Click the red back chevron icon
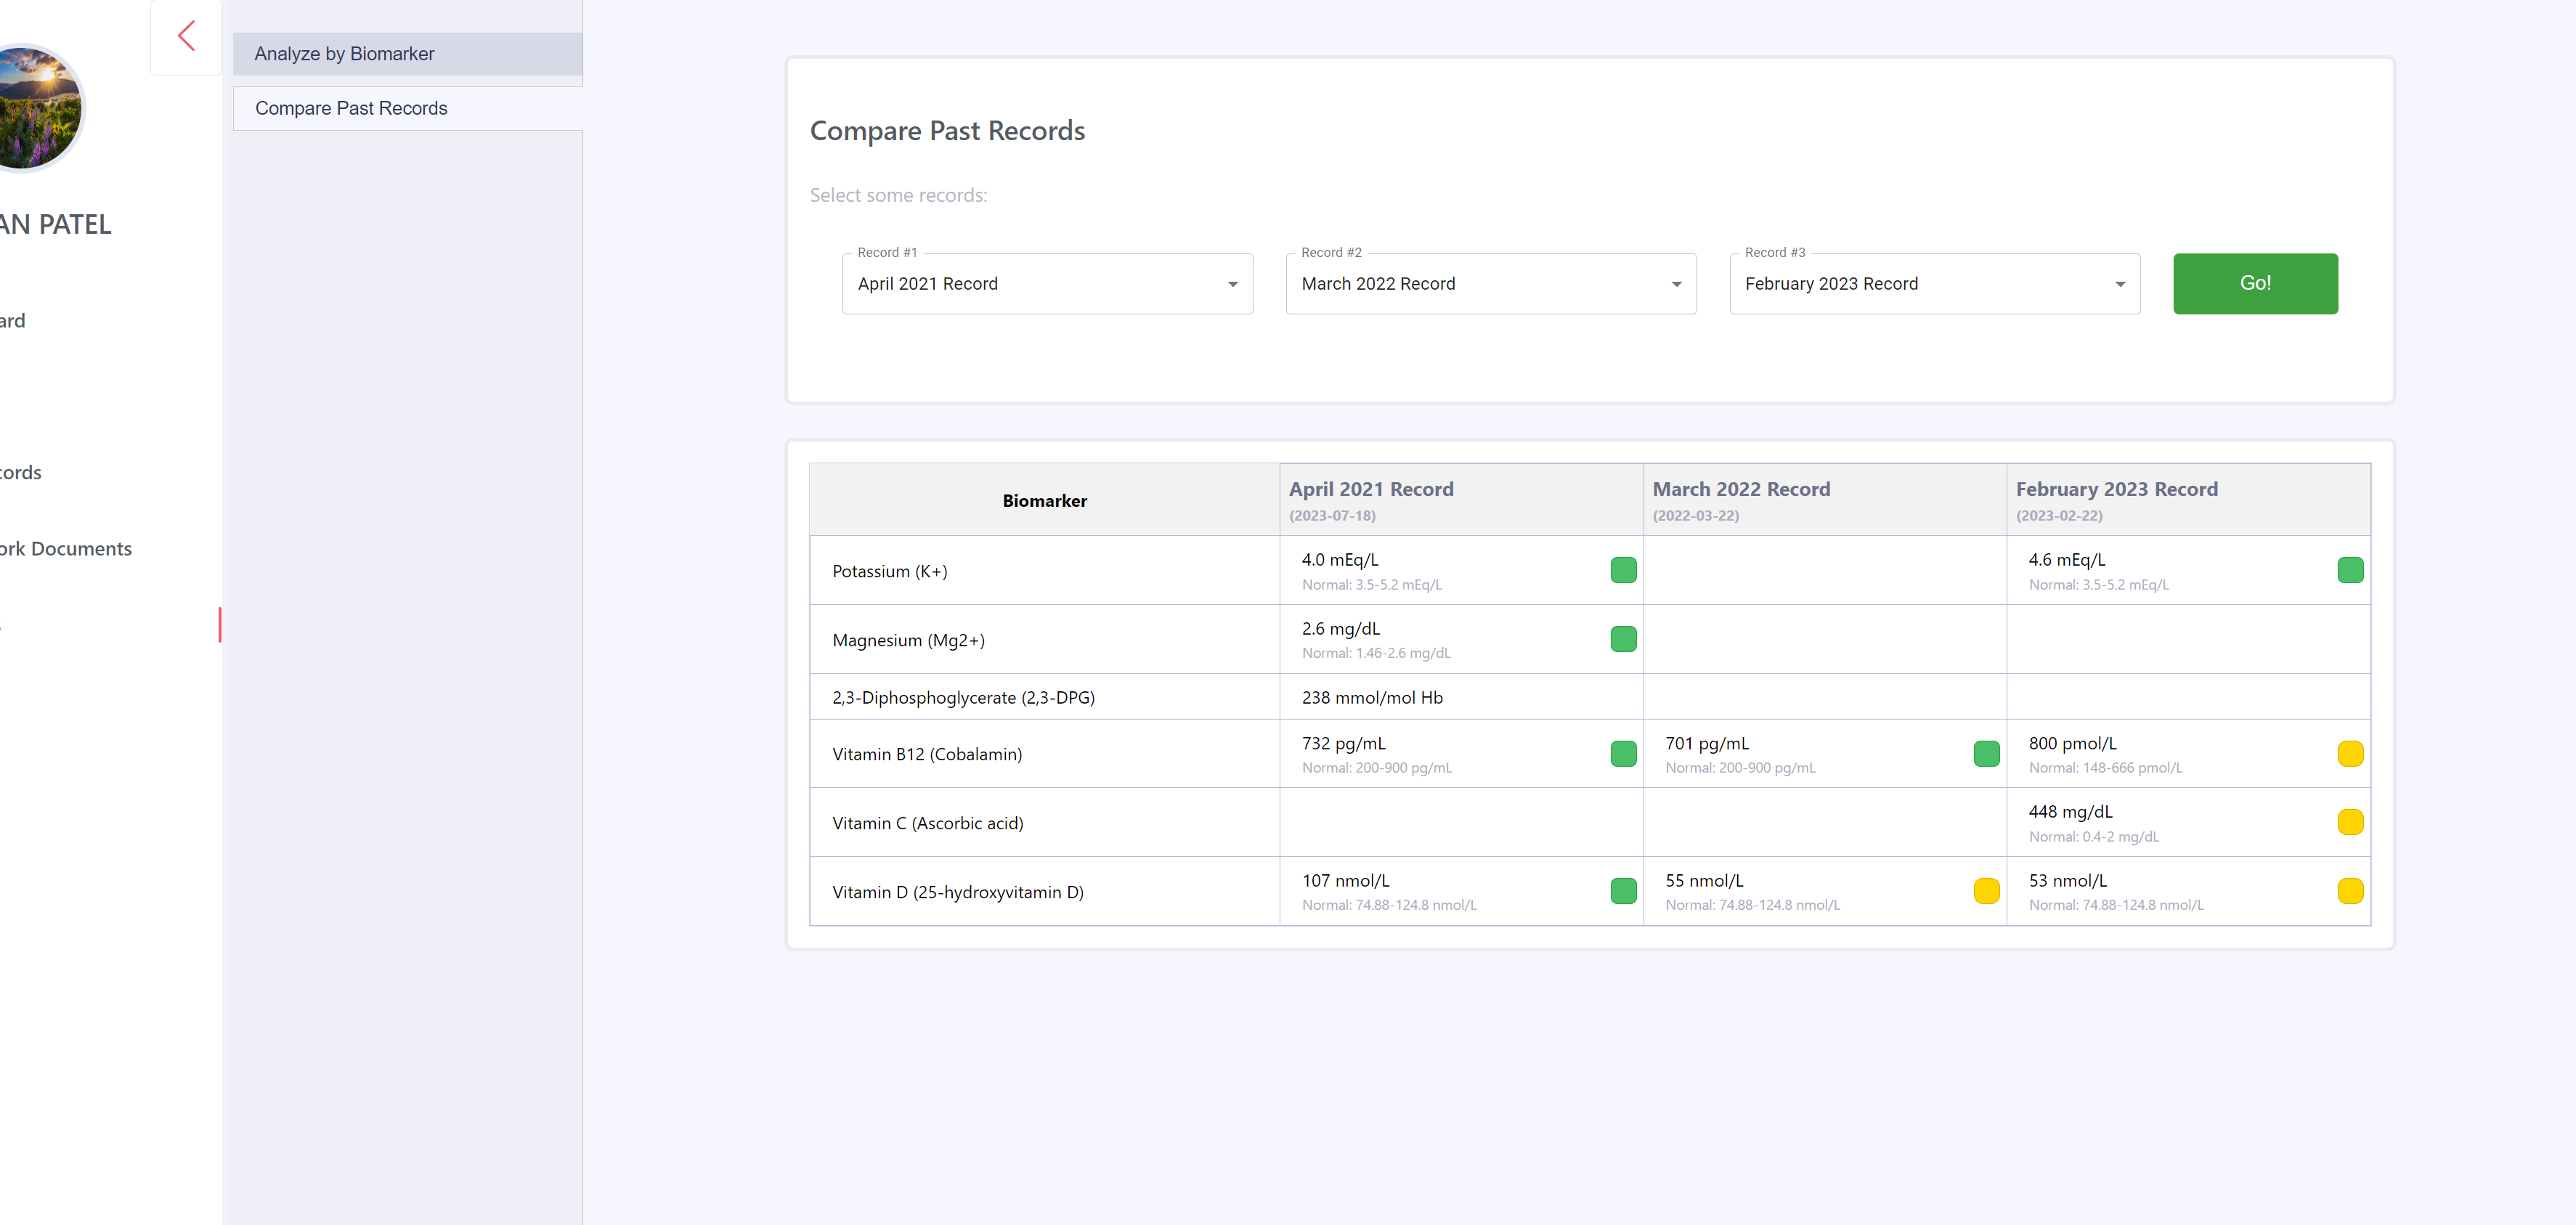The width and height of the screenshot is (2576, 1225). click(x=186, y=37)
